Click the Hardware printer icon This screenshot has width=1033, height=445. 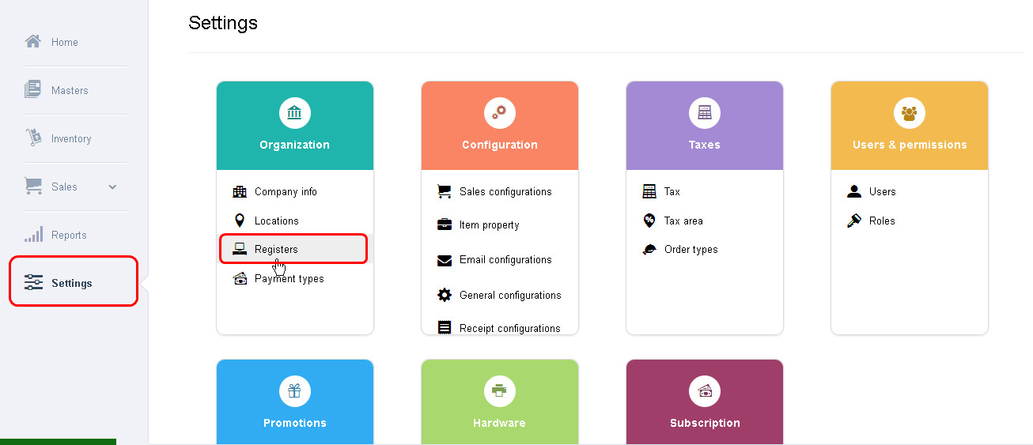[499, 391]
